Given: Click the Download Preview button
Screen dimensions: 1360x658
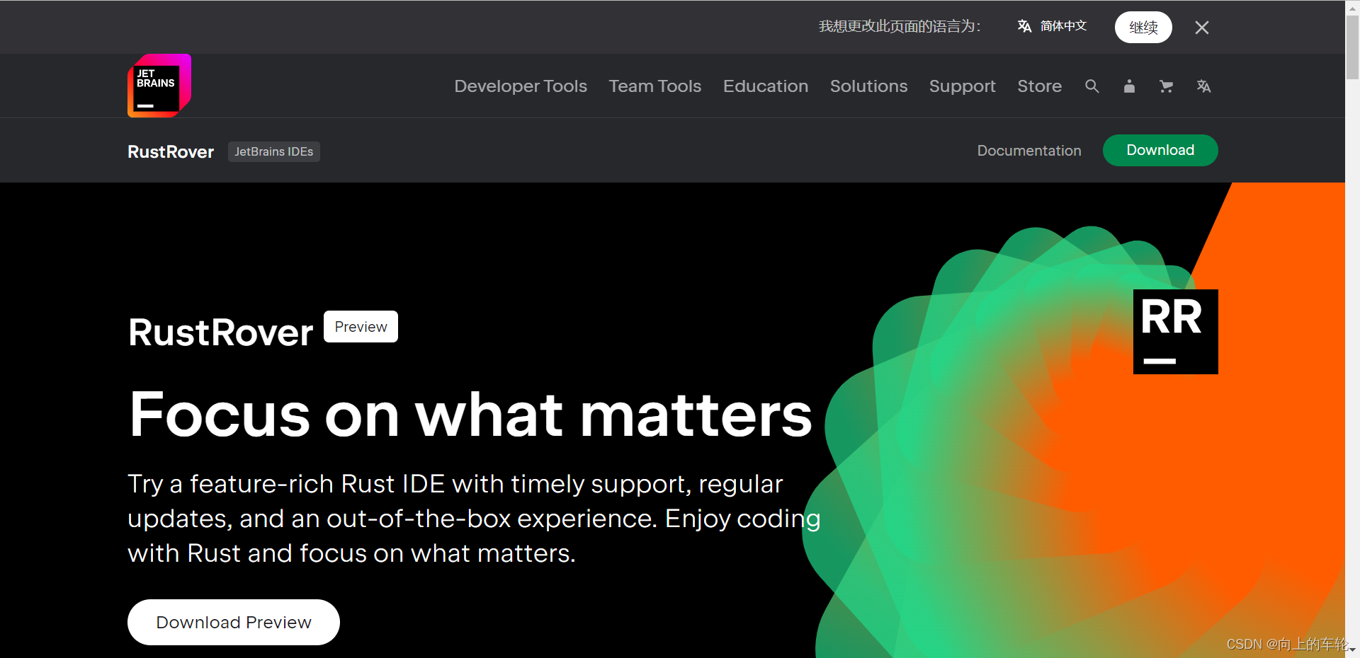Looking at the screenshot, I should tap(234, 622).
